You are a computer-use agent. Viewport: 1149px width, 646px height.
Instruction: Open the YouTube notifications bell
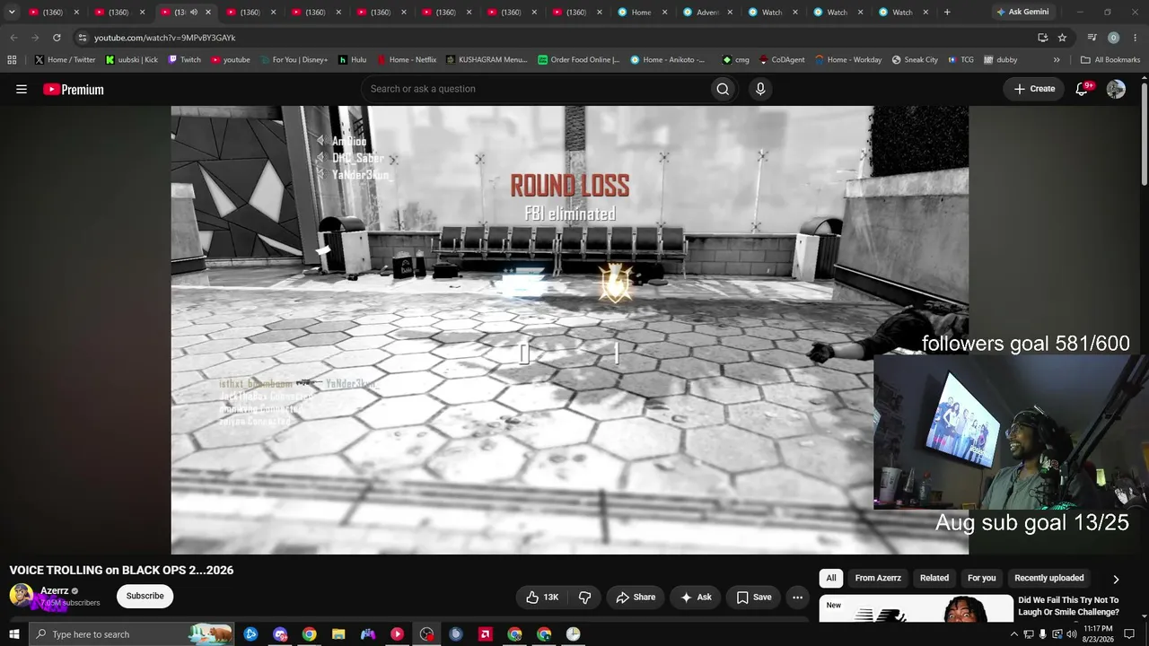pos(1082,89)
